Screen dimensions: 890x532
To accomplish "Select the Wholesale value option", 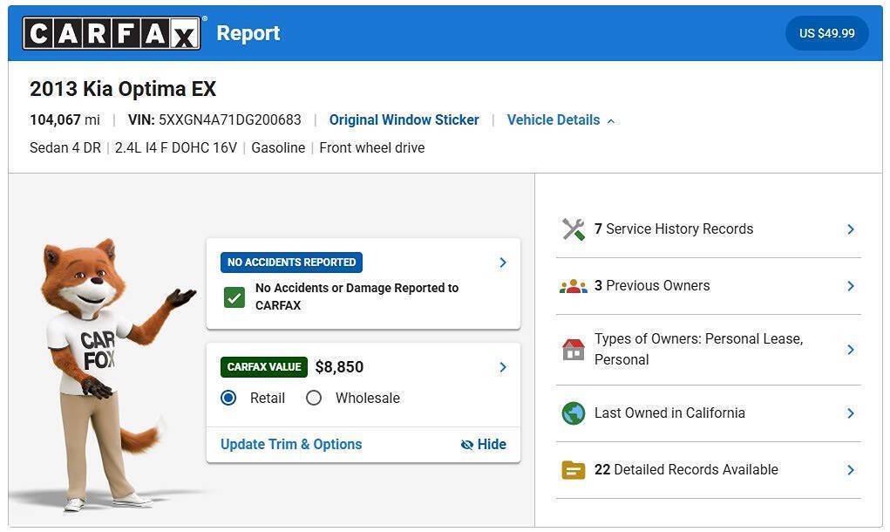I will [x=314, y=398].
